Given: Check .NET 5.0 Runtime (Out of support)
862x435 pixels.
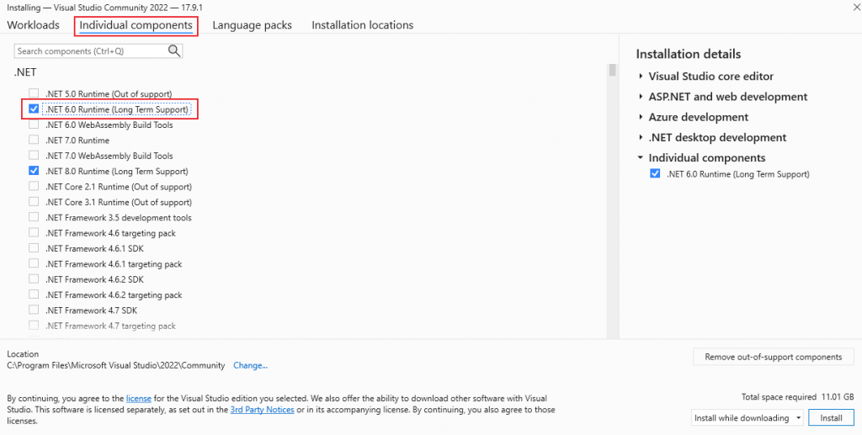Looking at the screenshot, I should pyautogui.click(x=34, y=94).
